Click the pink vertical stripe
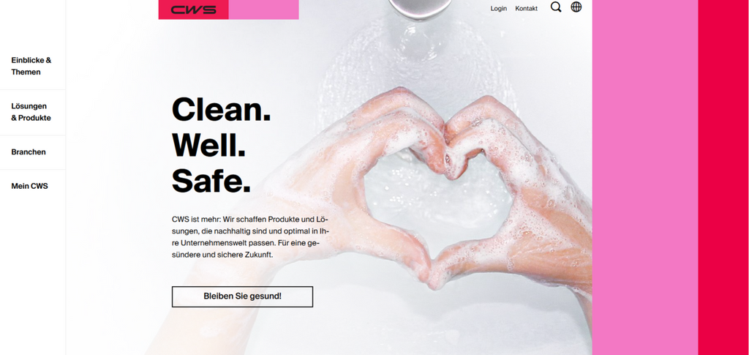This screenshot has height=355, width=749. pyautogui.click(x=645, y=177)
